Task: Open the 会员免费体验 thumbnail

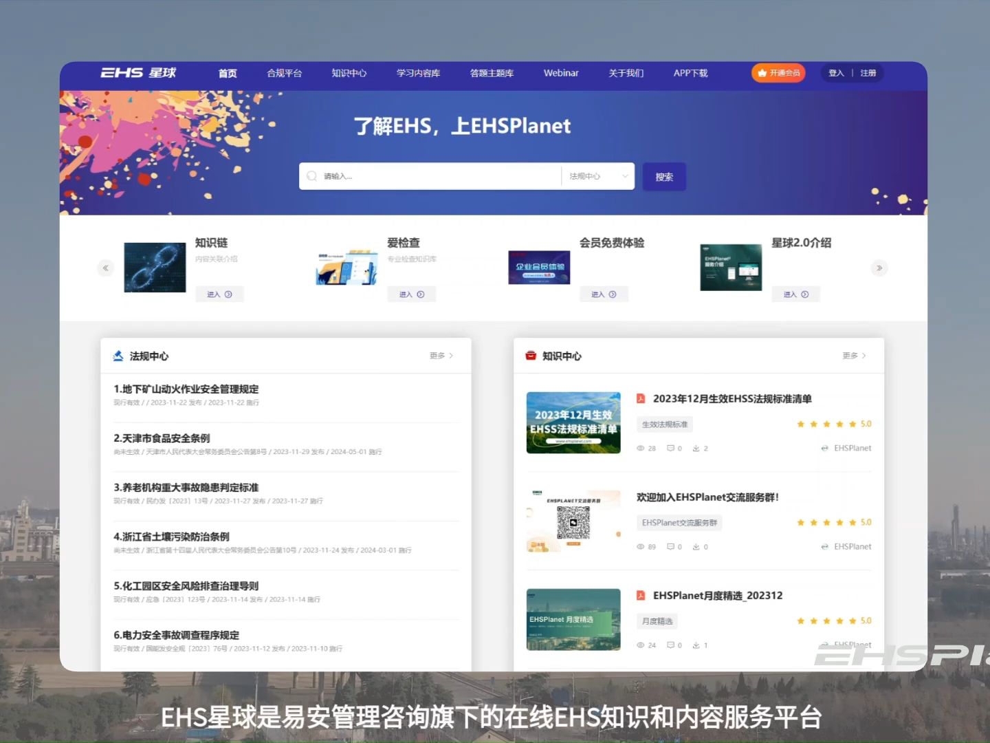Action: pyautogui.click(x=539, y=268)
